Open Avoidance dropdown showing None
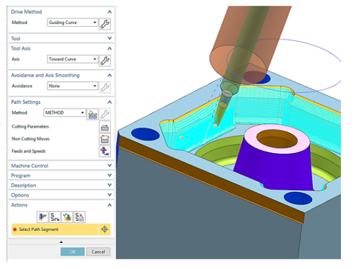The width and height of the screenshot is (355, 269). 73,86
